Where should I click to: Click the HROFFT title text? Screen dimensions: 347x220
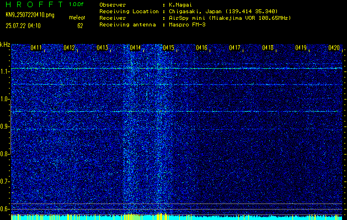[35, 4]
